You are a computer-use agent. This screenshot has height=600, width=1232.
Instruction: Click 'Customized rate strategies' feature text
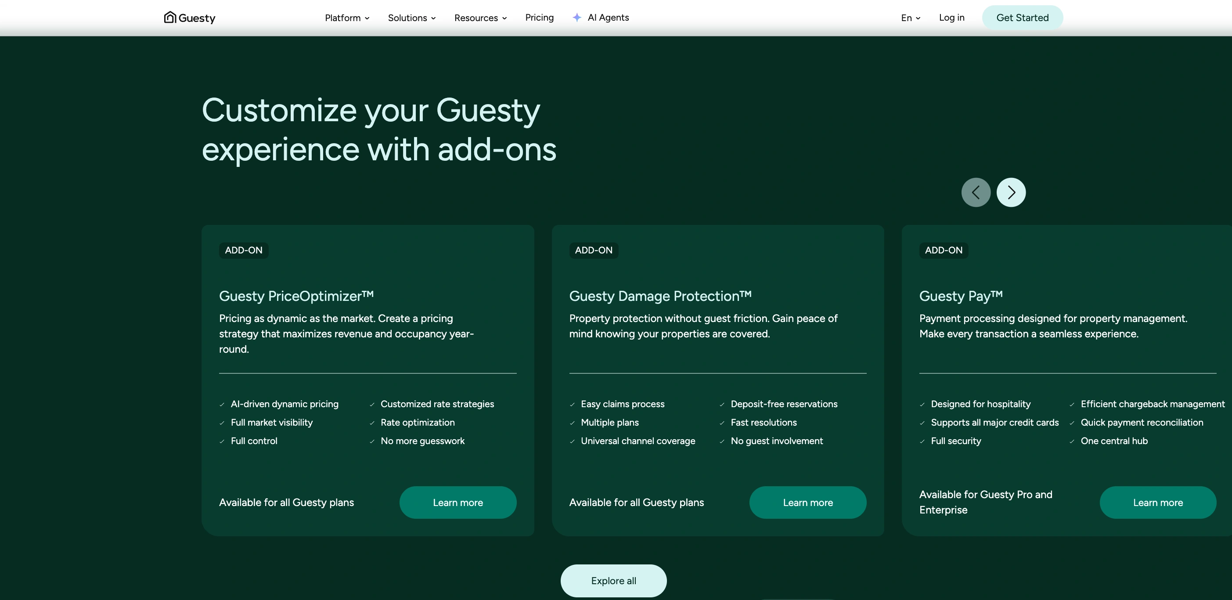tap(437, 404)
